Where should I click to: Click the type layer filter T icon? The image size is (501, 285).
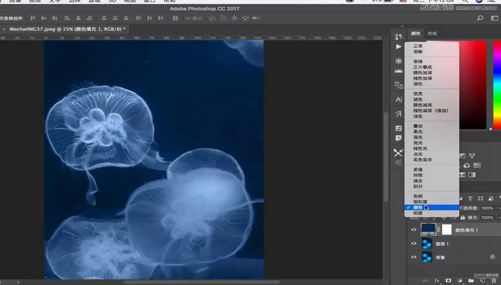click(470, 198)
